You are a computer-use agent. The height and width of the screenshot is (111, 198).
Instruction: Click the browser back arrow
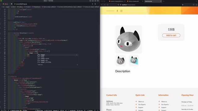102,5
